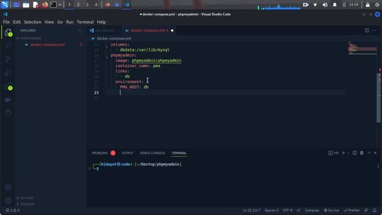The height and width of the screenshot is (215, 382).
Task: Change LF end of line sequence
Action: coord(298,210)
